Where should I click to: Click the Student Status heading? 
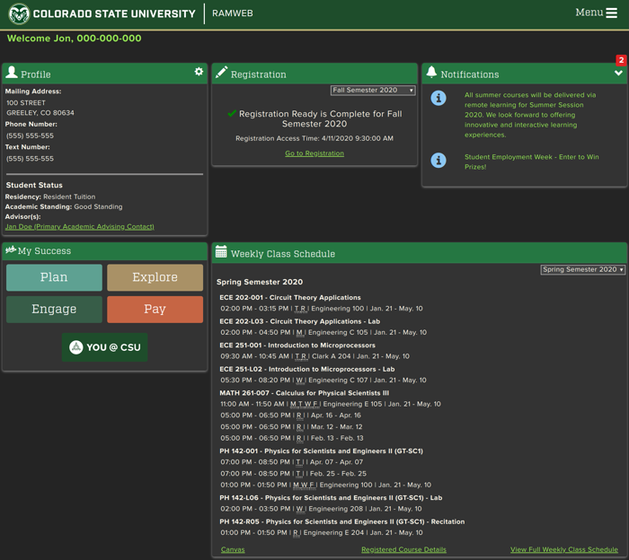(x=34, y=185)
